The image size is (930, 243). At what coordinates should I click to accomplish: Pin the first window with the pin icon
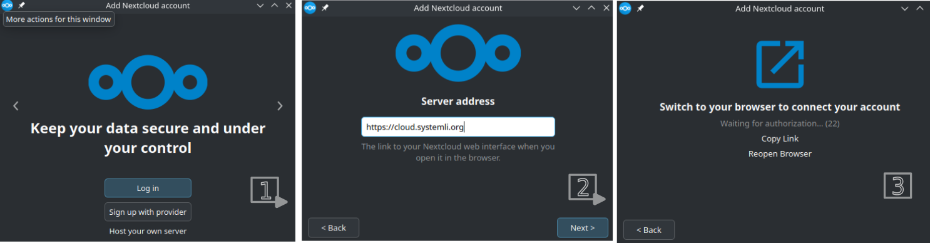(22, 6)
